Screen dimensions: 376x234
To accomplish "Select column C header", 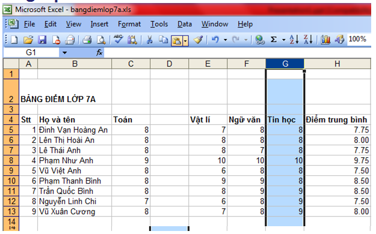I will 131,64.
